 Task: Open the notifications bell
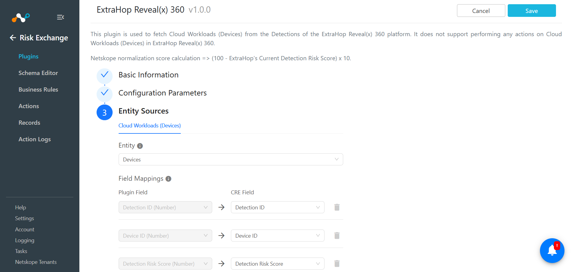[x=552, y=251]
